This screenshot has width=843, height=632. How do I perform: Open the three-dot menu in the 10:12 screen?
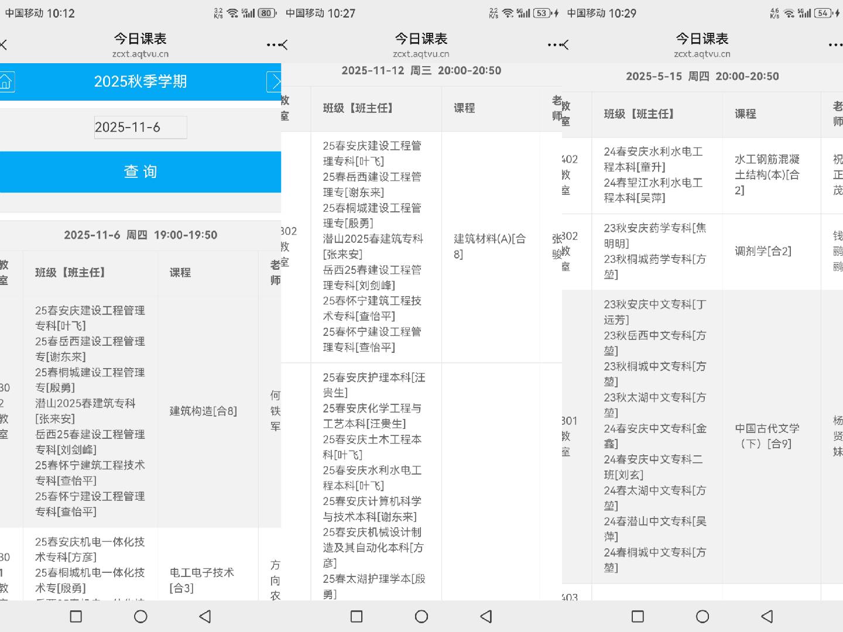point(272,44)
